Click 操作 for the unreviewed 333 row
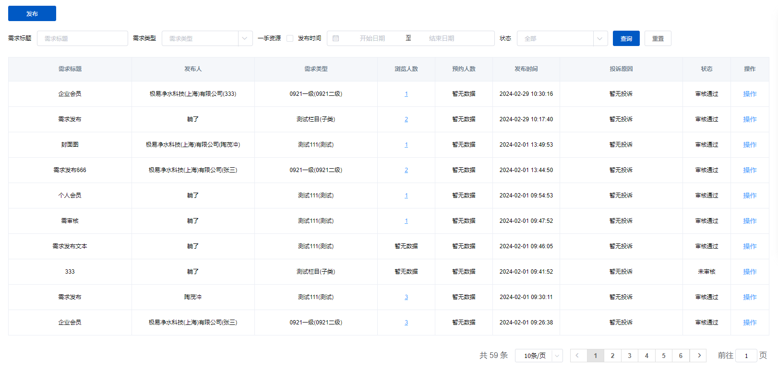Screen dimensions: 778x369 (750, 272)
